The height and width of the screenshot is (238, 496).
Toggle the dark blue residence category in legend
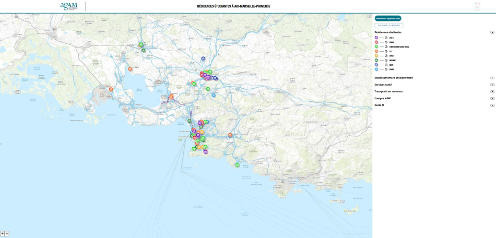pos(386,65)
